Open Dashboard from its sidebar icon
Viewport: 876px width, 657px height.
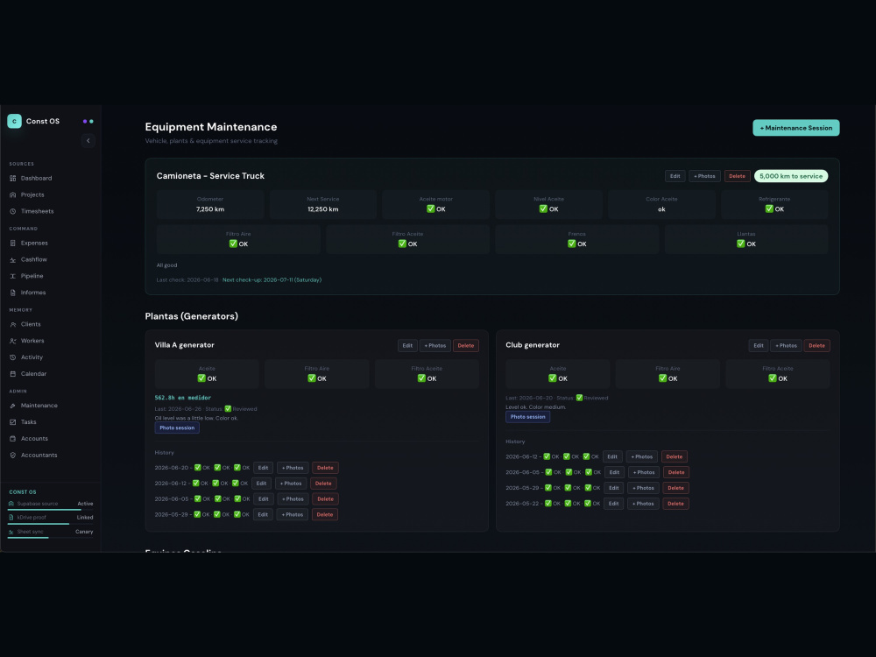pos(13,178)
